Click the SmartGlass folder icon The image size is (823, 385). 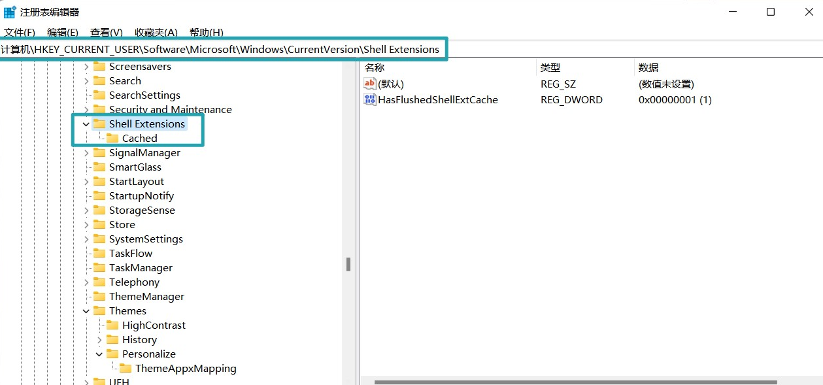point(99,167)
